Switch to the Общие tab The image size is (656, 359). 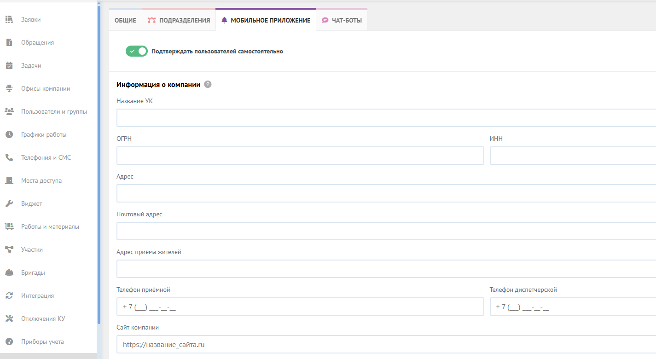pos(125,20)
